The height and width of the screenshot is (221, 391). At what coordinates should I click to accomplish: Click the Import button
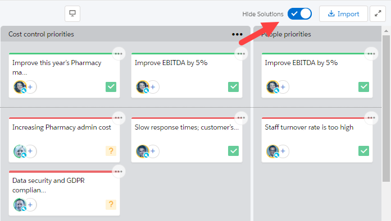pos(343,13)
